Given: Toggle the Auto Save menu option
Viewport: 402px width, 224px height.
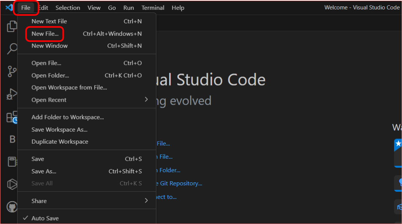Looking at the screenshot, I should click(x=87, y=218).
